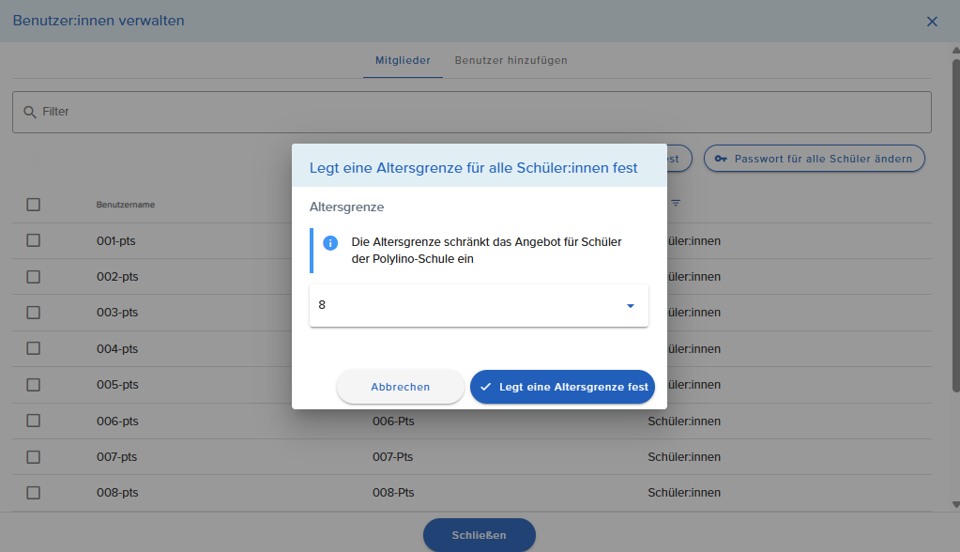Enable the checkbox beside 002-pts
Image resolution: width=960 pixels, height=552 pixels.
(34, 277)
